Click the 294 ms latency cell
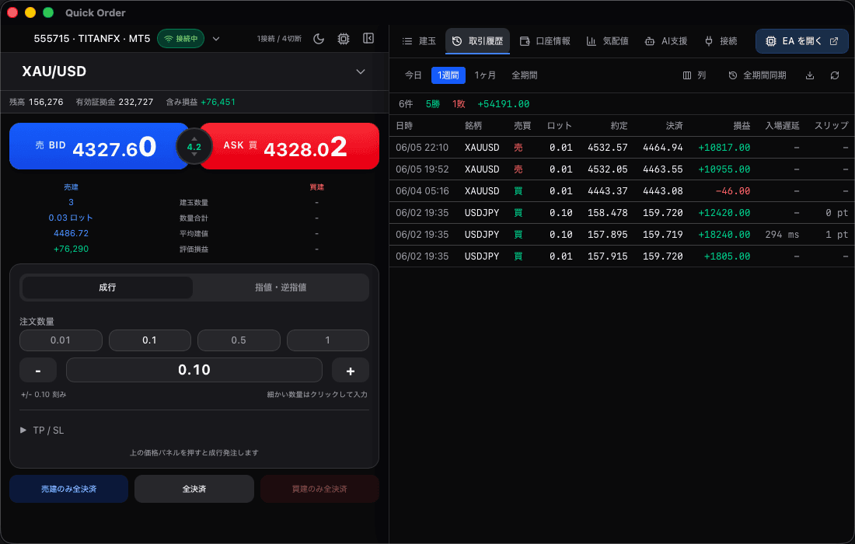Screen dimensions: 855x544 click(782, 235)
